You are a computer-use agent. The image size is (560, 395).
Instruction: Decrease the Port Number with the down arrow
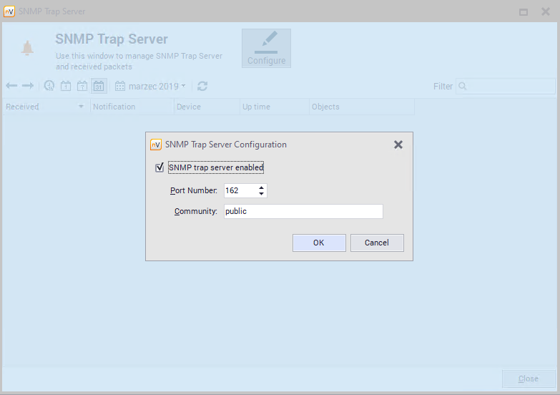pyautogui.click(x=262, y=194)
